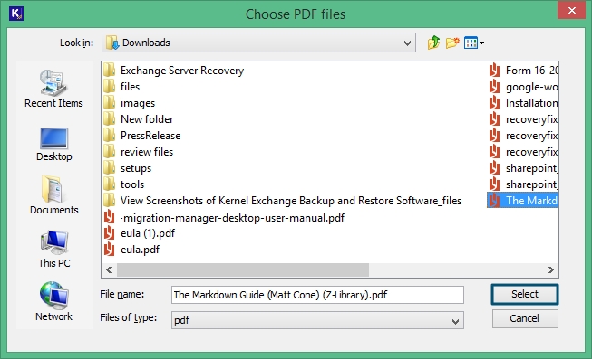The height and width of the screenshot is (359, 592).
Task: Go up one folder level icon
Action: (434, 43)
